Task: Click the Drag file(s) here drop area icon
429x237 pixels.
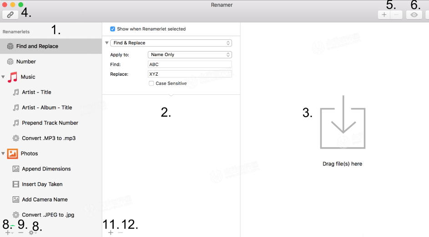Action: click(x=343, y=122)
